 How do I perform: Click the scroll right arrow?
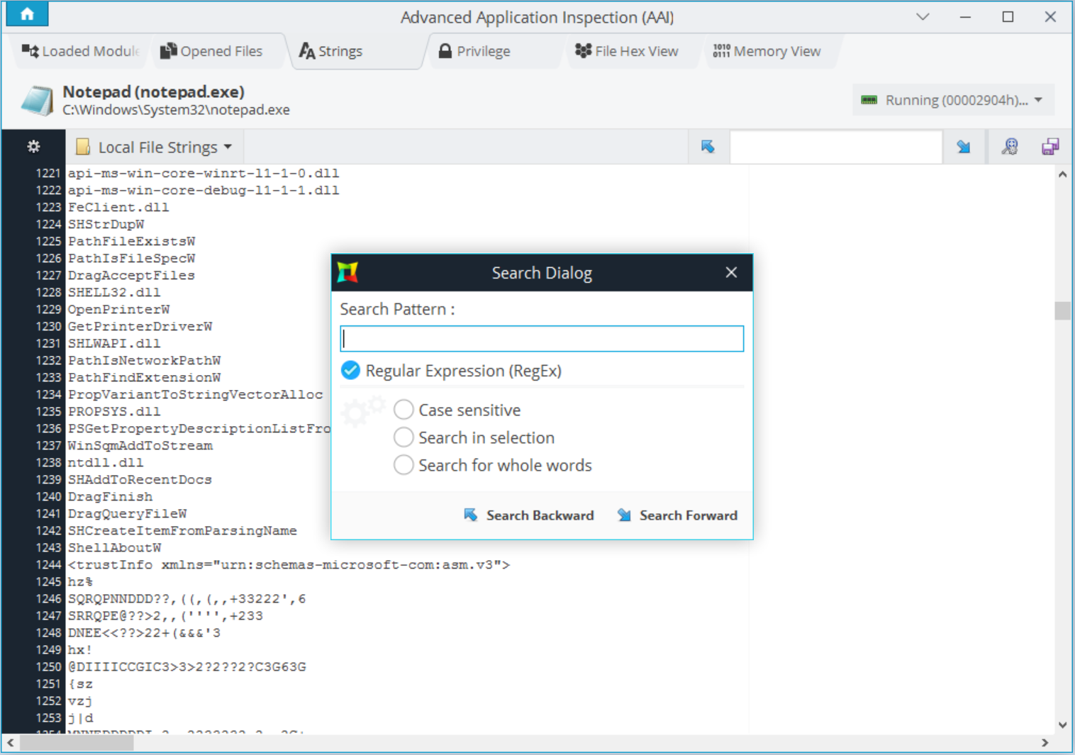(1045, 743)
